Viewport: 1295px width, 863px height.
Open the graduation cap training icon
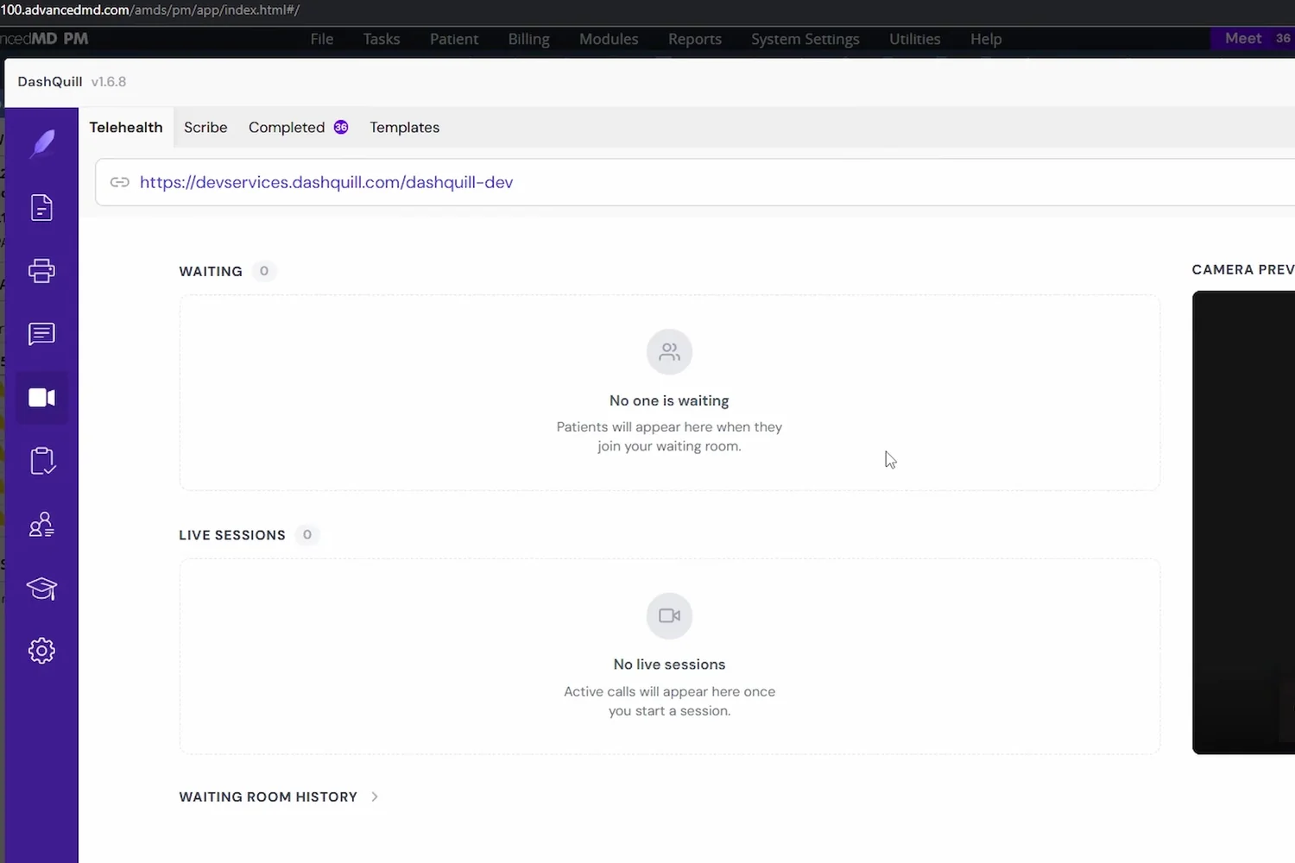point(41,588)
